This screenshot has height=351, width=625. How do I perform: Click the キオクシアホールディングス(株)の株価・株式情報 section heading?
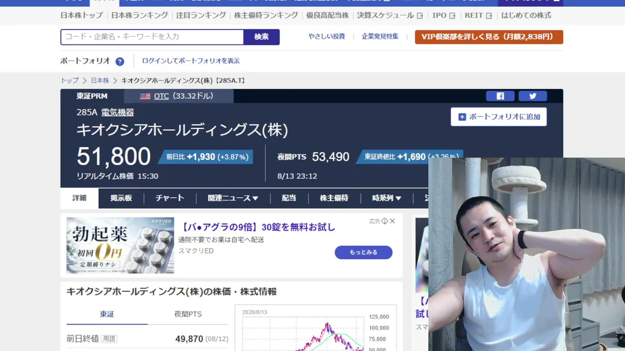coord(171,292)
